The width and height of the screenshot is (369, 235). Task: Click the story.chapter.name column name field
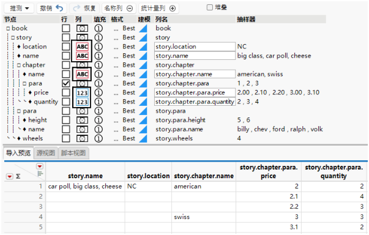(x=195, y=74)
